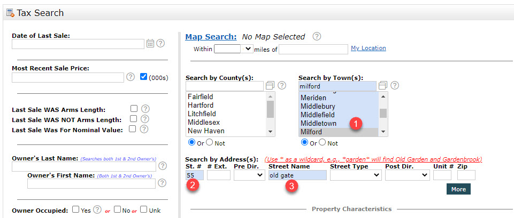Click help icon for Last Sale WAS Arms Length
This screenshot has height=218, width=514.
click(145, 109)
